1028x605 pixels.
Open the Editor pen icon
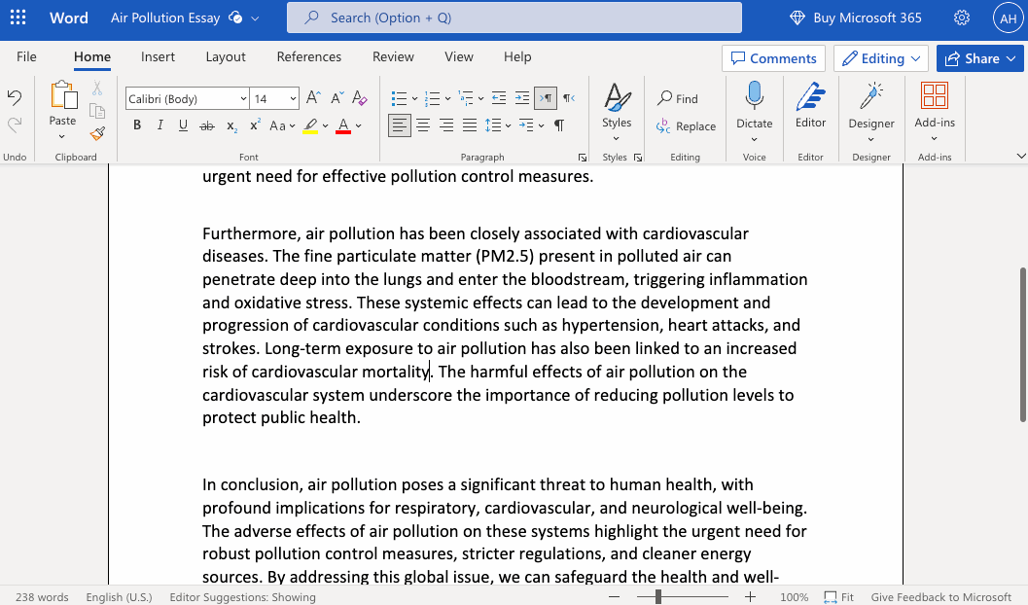tap(810, 96)
